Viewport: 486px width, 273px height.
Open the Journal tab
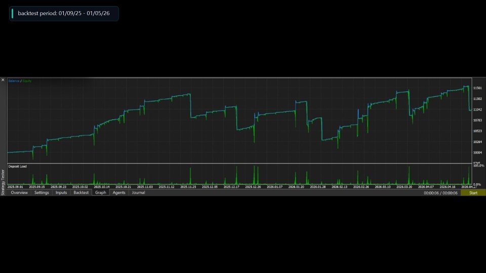138,193
